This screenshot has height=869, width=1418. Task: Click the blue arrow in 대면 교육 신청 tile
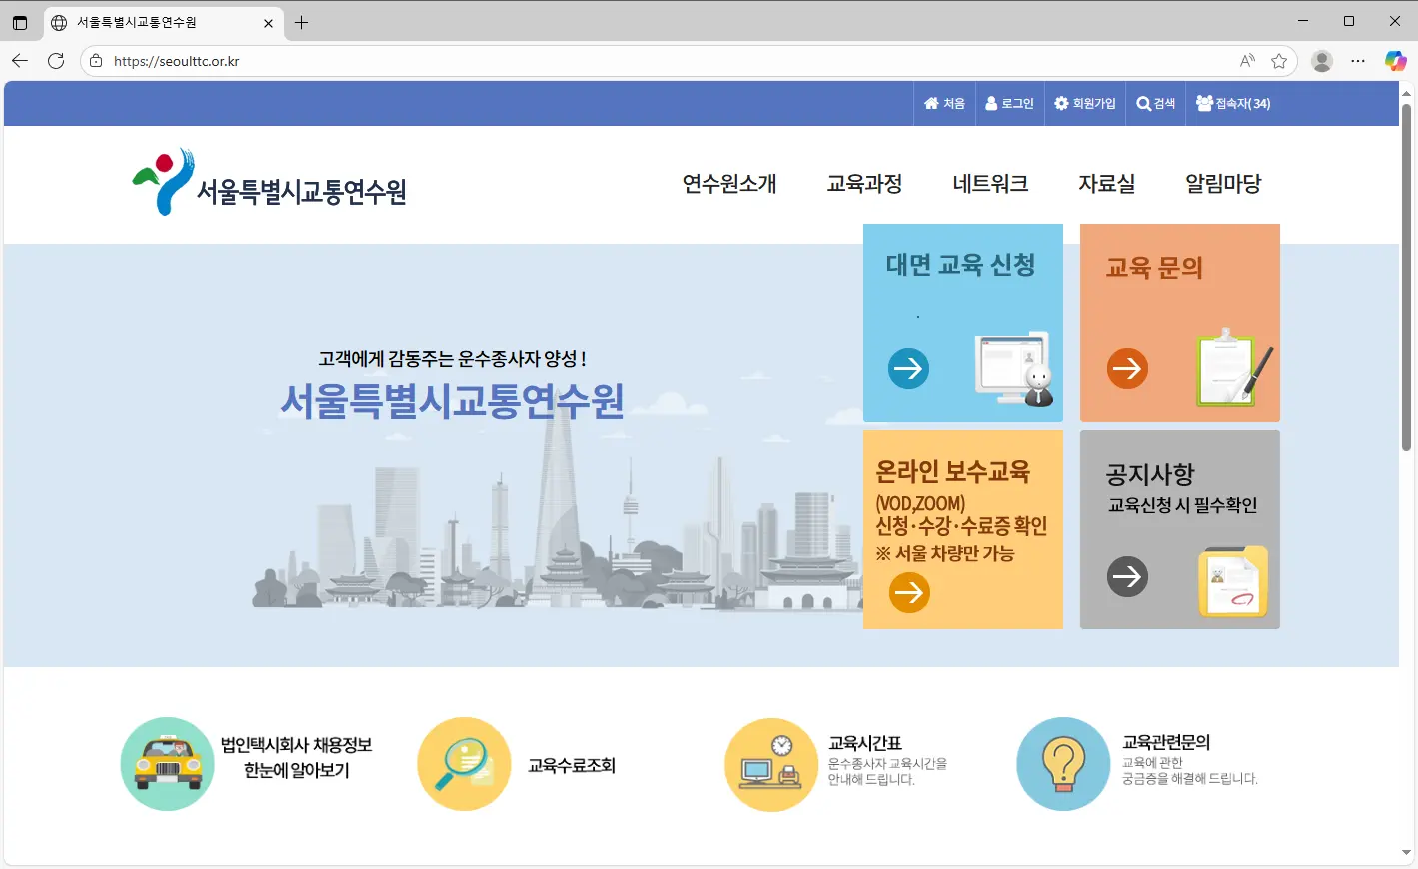tap(908, 368)
